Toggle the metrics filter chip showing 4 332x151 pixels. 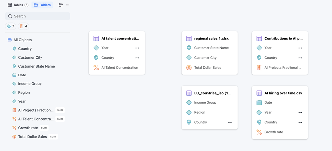[x=23, y=26]
